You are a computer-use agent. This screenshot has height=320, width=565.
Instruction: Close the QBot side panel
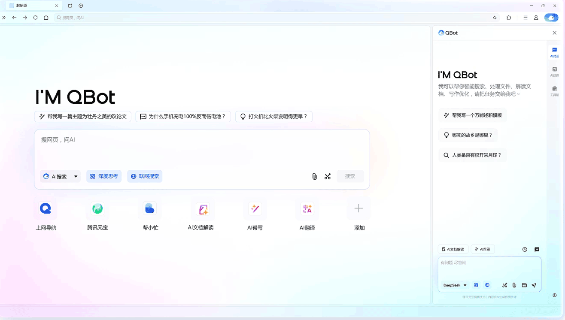pyautogui.click(x=555, y=33)
